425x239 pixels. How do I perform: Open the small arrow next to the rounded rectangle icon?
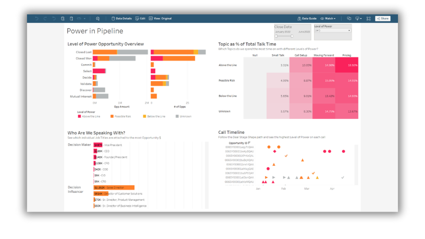pos(84,19)
